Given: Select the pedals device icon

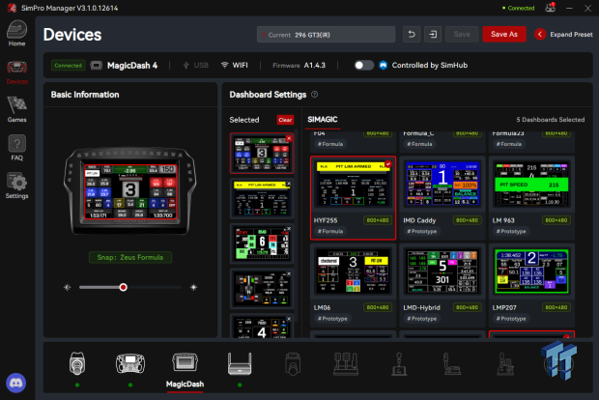Looking at the screenshot, I should click(x=346, y=363).
